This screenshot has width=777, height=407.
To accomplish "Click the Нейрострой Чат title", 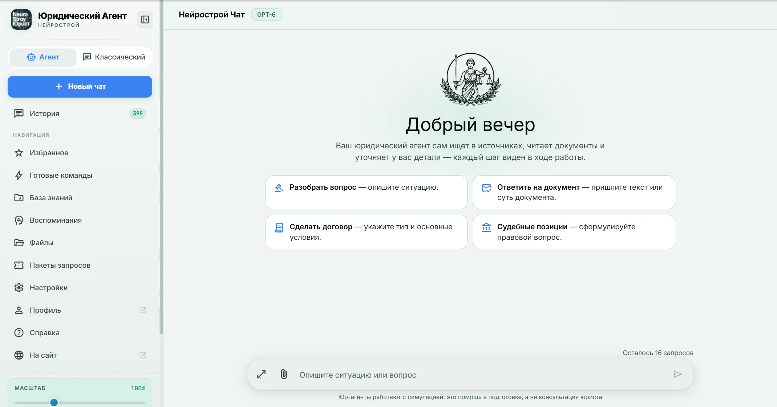I will coord(211,15).
